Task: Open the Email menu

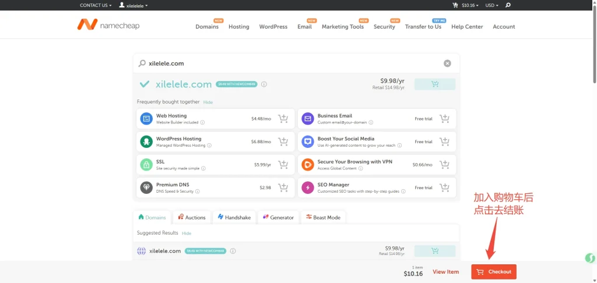Action: (x=304, y=27)
